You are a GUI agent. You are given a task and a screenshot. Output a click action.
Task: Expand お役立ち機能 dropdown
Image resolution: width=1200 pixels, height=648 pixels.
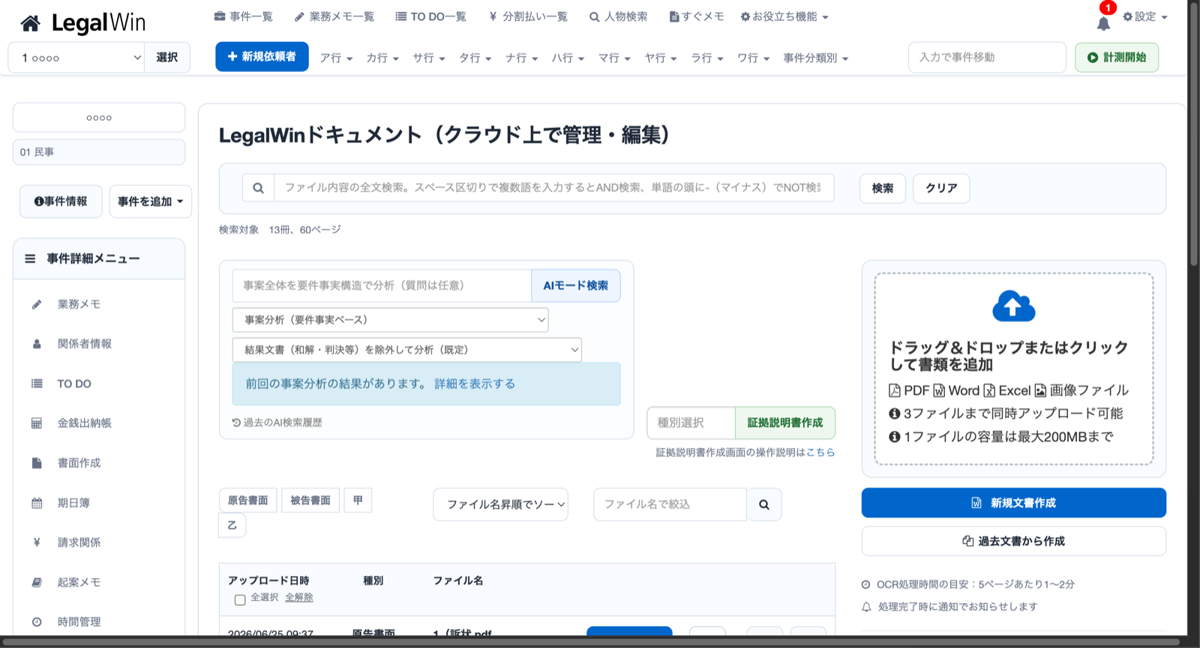(x=784, y=16)
